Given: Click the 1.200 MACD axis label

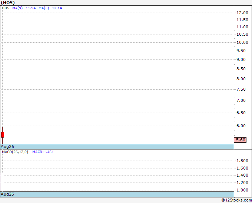Looking at the screenshot, I should [x=242, y=183].
